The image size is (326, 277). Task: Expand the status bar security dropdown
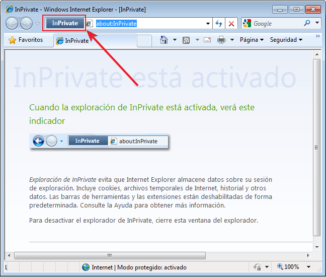(267, 267)
